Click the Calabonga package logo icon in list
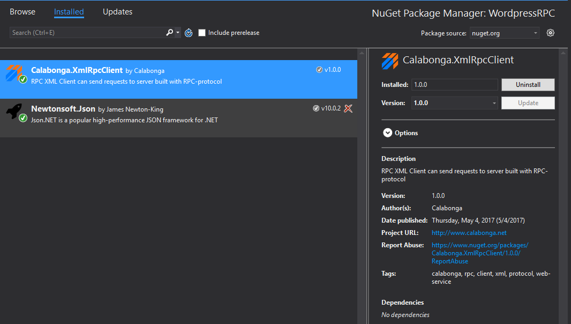 point(13,72)
